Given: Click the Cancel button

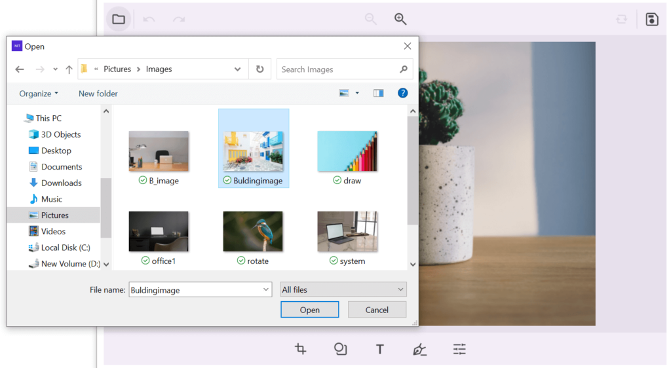Looking at the screenshot, I should (377, 310).
